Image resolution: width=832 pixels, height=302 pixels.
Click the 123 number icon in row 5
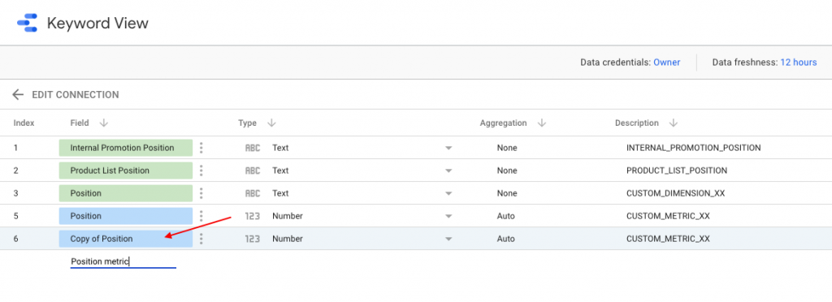(253, 216)
